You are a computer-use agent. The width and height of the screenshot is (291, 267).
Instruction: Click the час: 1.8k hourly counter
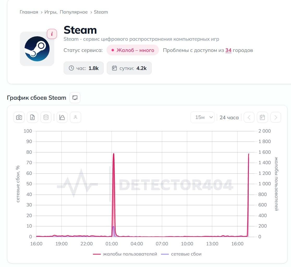click(84, 68)
